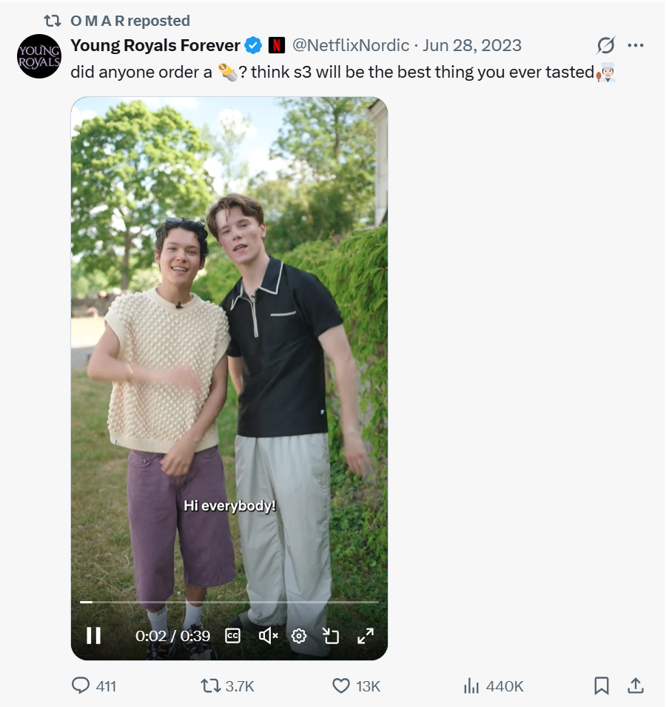Seek along the video progress bar
This screenshot has width=666, height=707.
tap(229, 602)
